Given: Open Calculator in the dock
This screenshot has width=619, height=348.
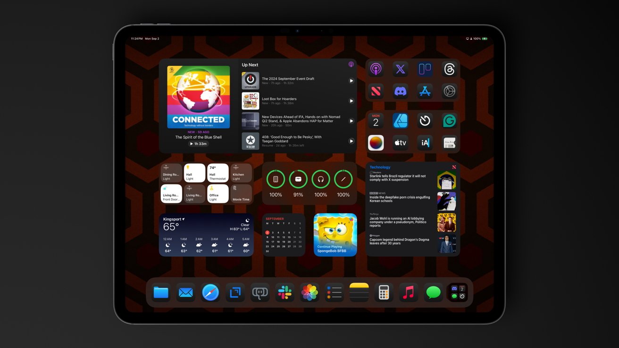Looking at the screenshot, I should 384,293.
